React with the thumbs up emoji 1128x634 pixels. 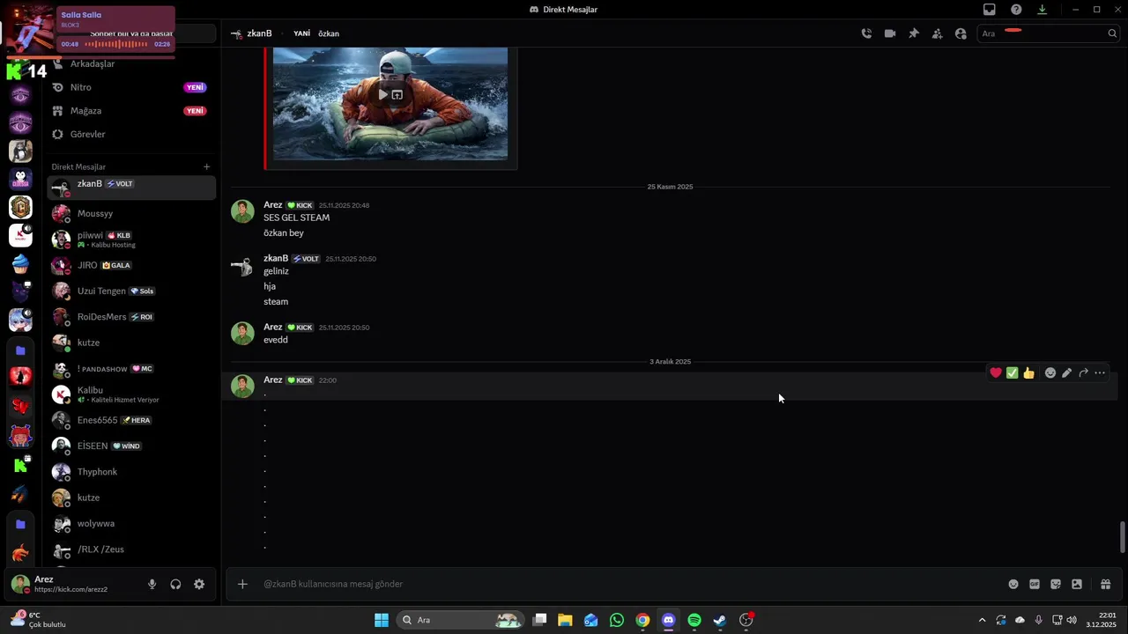coord(1028,373)
